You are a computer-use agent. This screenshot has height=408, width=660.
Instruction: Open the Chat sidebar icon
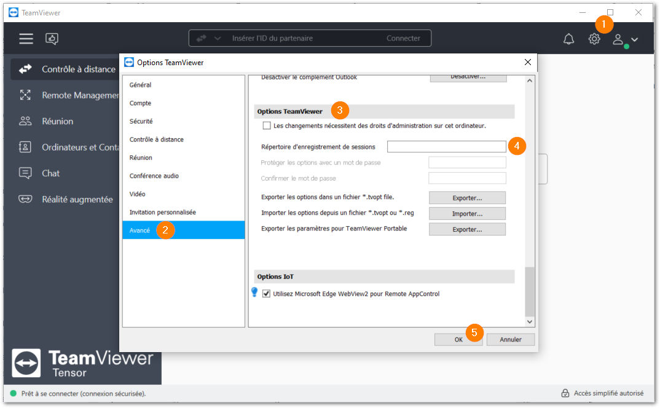tap(25, 173)
